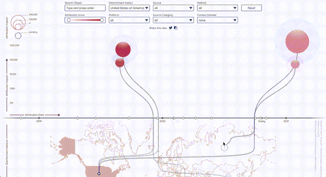Select the smaller dark red bubble below
The height and width of the screenshot is (177, 326).
(x=120, y=63)
